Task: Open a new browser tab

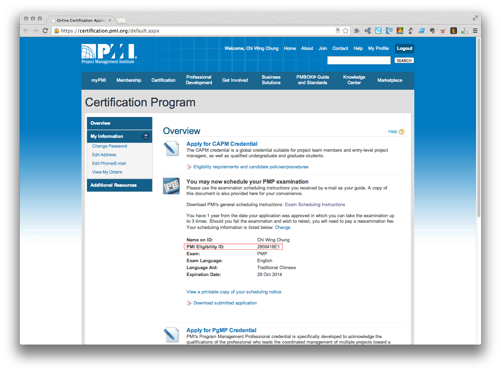Action: click(121, 20)
